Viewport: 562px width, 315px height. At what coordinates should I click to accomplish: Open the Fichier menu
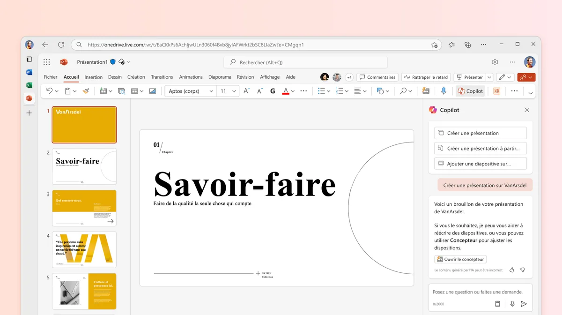pyautogui.click(x=51, y=77)
